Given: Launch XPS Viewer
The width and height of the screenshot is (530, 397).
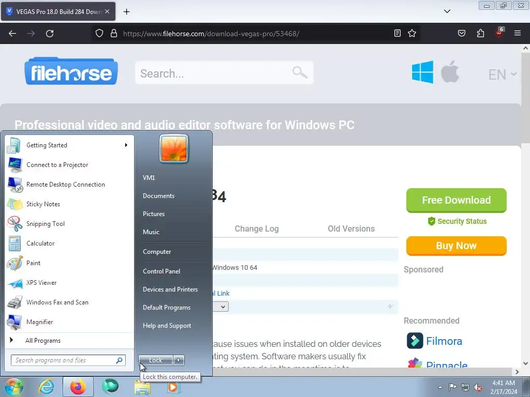Looking at the screenshot, I should (69, 283).
